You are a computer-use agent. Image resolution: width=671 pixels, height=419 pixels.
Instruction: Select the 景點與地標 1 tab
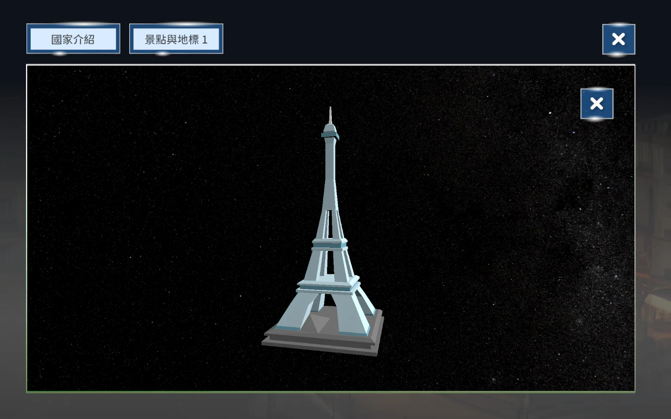click(176, 39)
